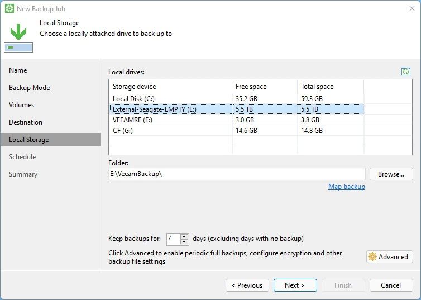Browse for a backup folder
The height and width of the screenshot is (300, 421).
pos(391,174)
